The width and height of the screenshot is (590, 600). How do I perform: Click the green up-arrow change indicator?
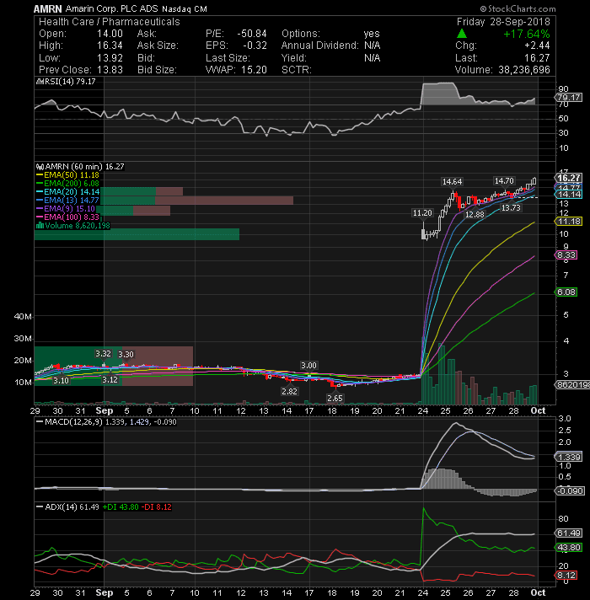coord(462,34)
